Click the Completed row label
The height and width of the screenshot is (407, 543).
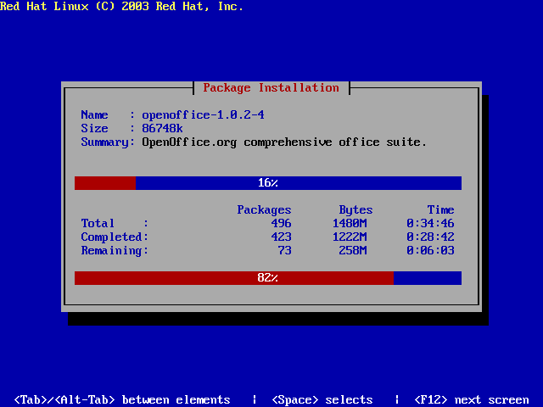[115, 237]
